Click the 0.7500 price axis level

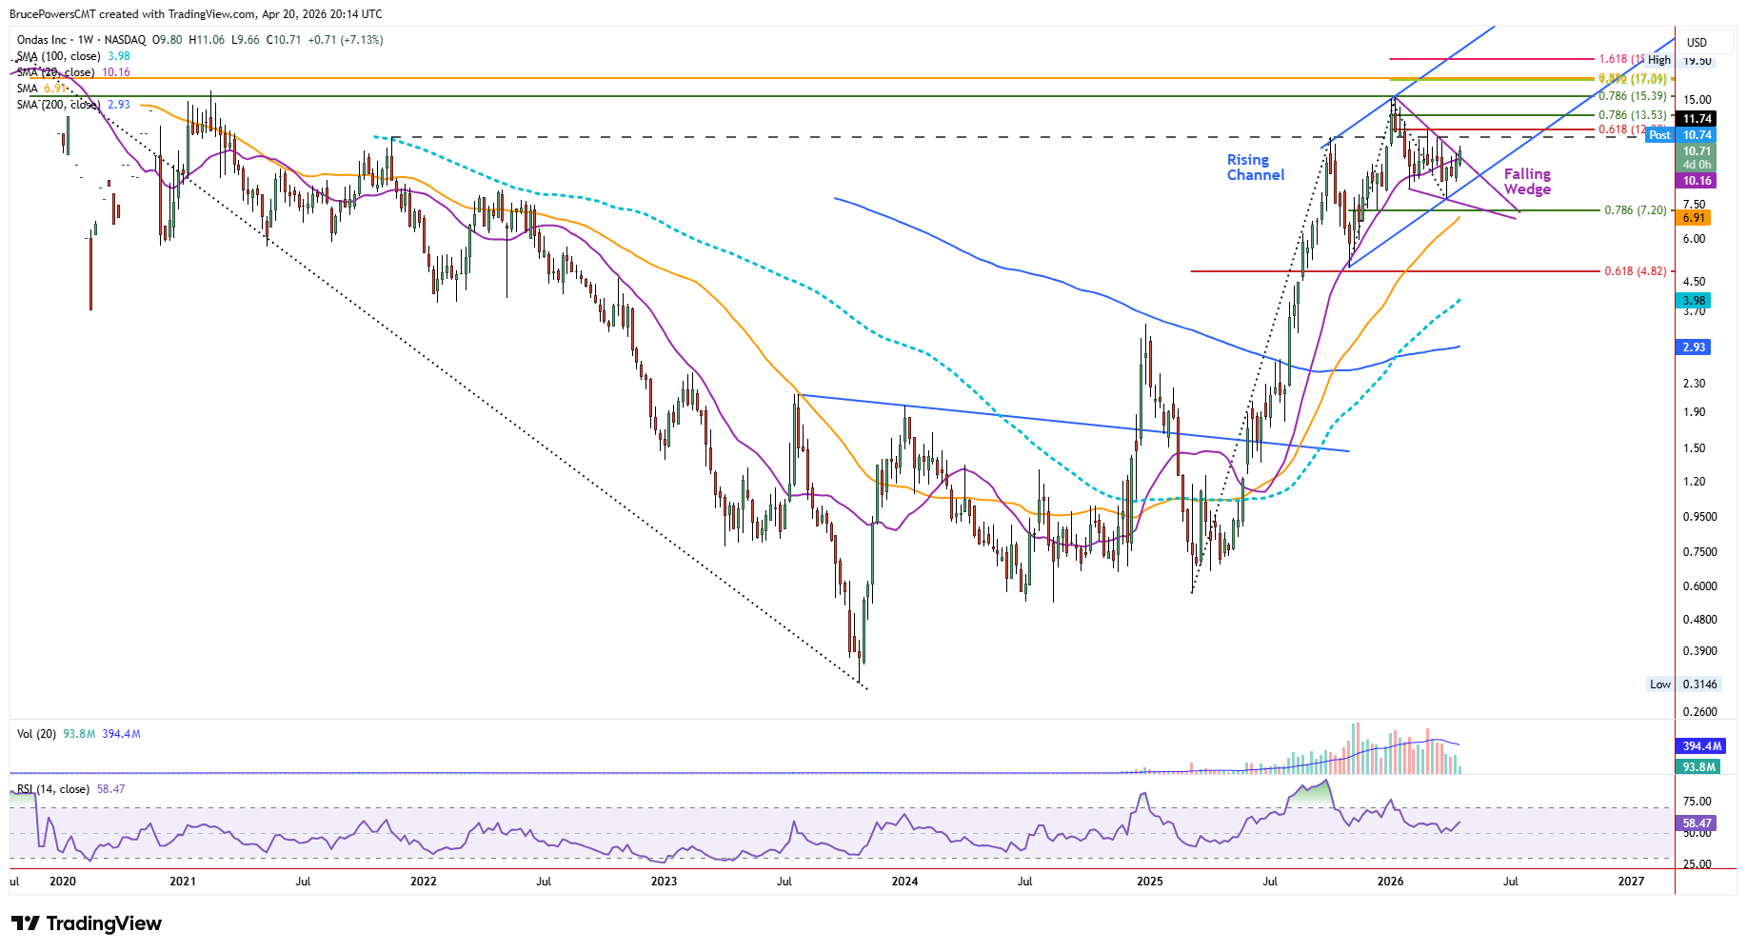coord(1700,552)
